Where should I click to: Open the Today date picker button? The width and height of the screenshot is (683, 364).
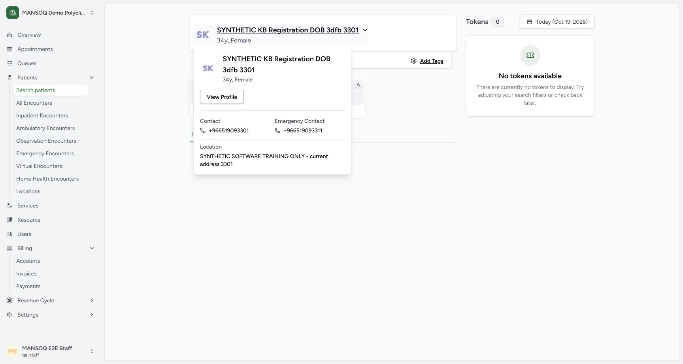[x=557, y=22]
